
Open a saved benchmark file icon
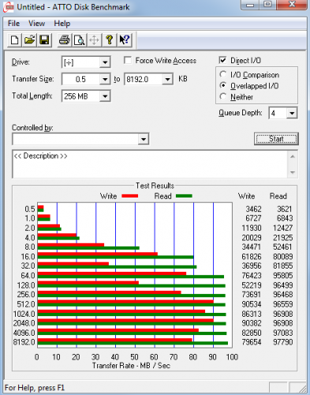click(x=29, y=40)
